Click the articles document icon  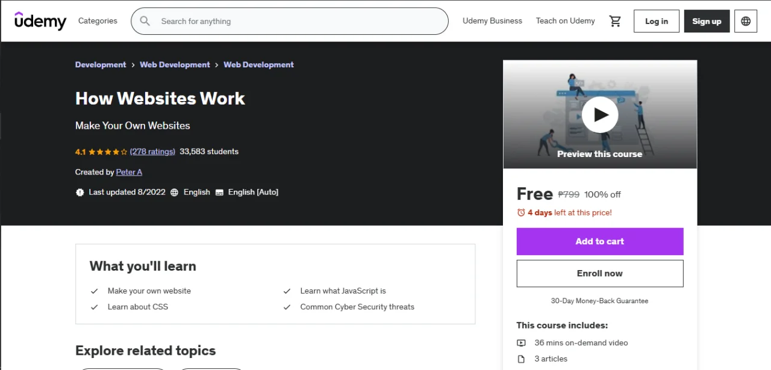pyautogui.click(x=521, y=359)
